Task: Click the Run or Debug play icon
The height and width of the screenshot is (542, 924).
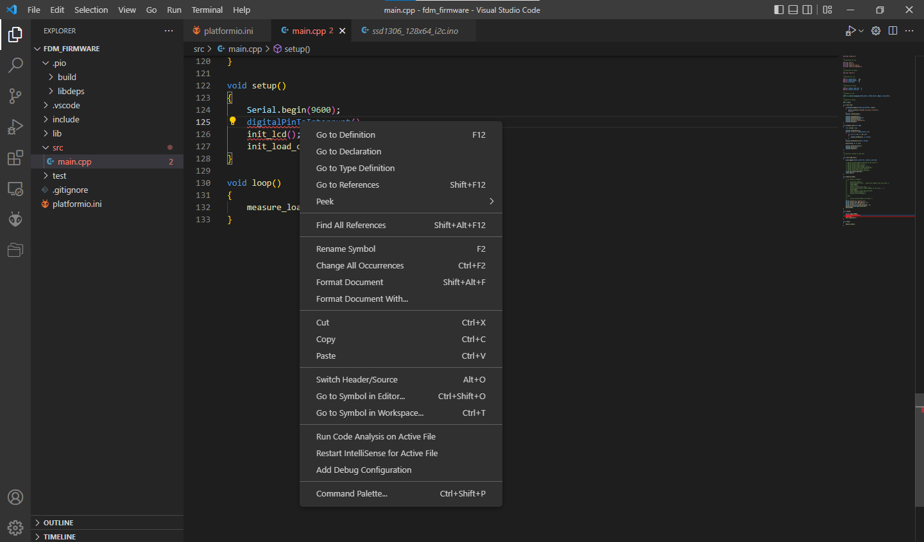Action: coord(851,31)
